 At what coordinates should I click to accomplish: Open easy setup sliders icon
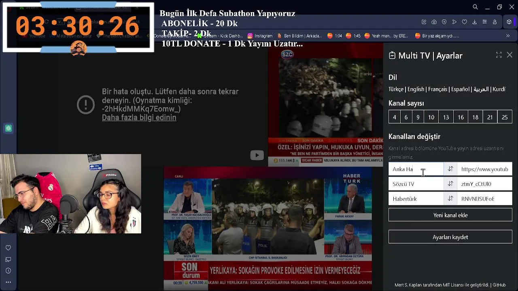point(484,22)
